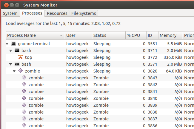Click the top process icon
The height and width of the screenshot is (129, 194).
(x=21, y=57)
